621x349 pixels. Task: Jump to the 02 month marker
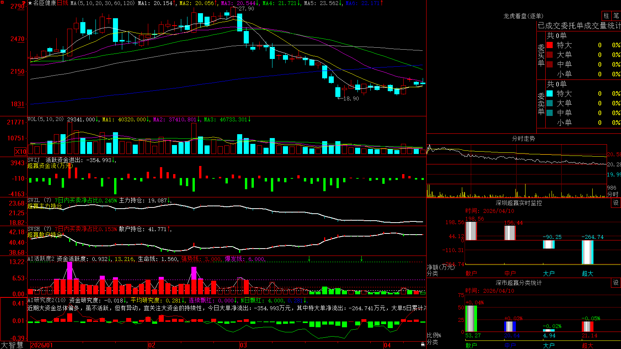click(x=152, y=345)
